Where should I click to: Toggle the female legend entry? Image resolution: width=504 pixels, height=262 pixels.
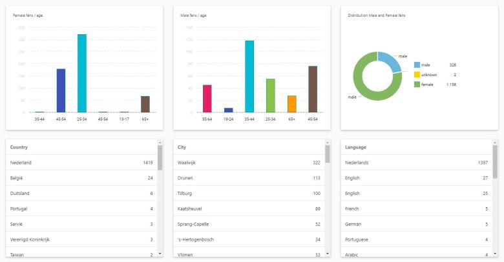click(427, 85)
